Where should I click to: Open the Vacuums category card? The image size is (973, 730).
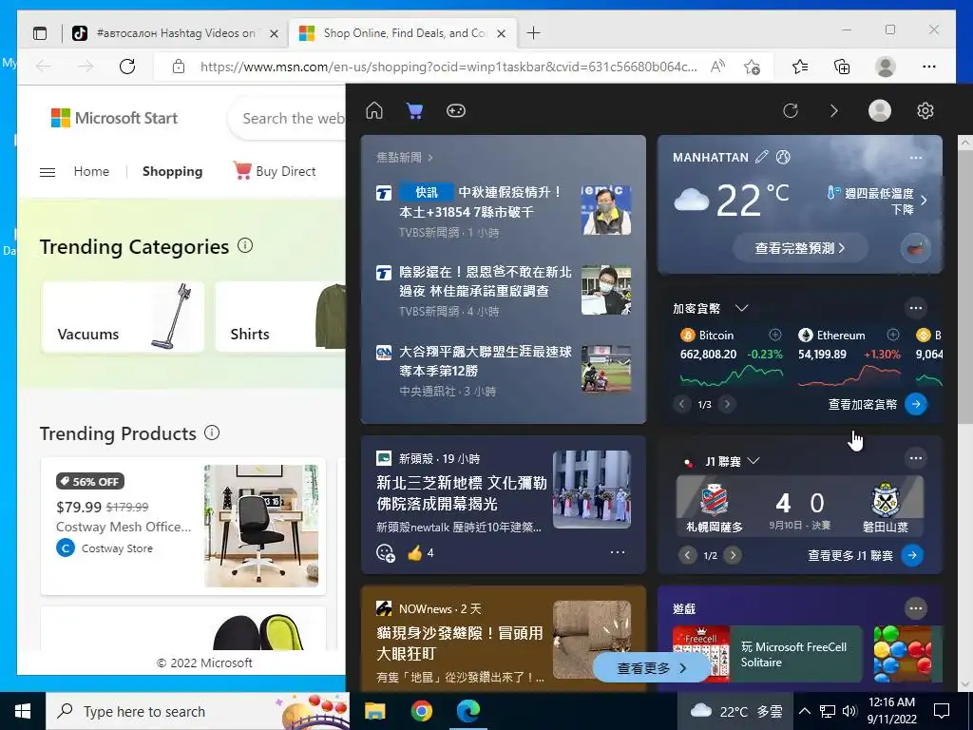[x=123, y=317]
